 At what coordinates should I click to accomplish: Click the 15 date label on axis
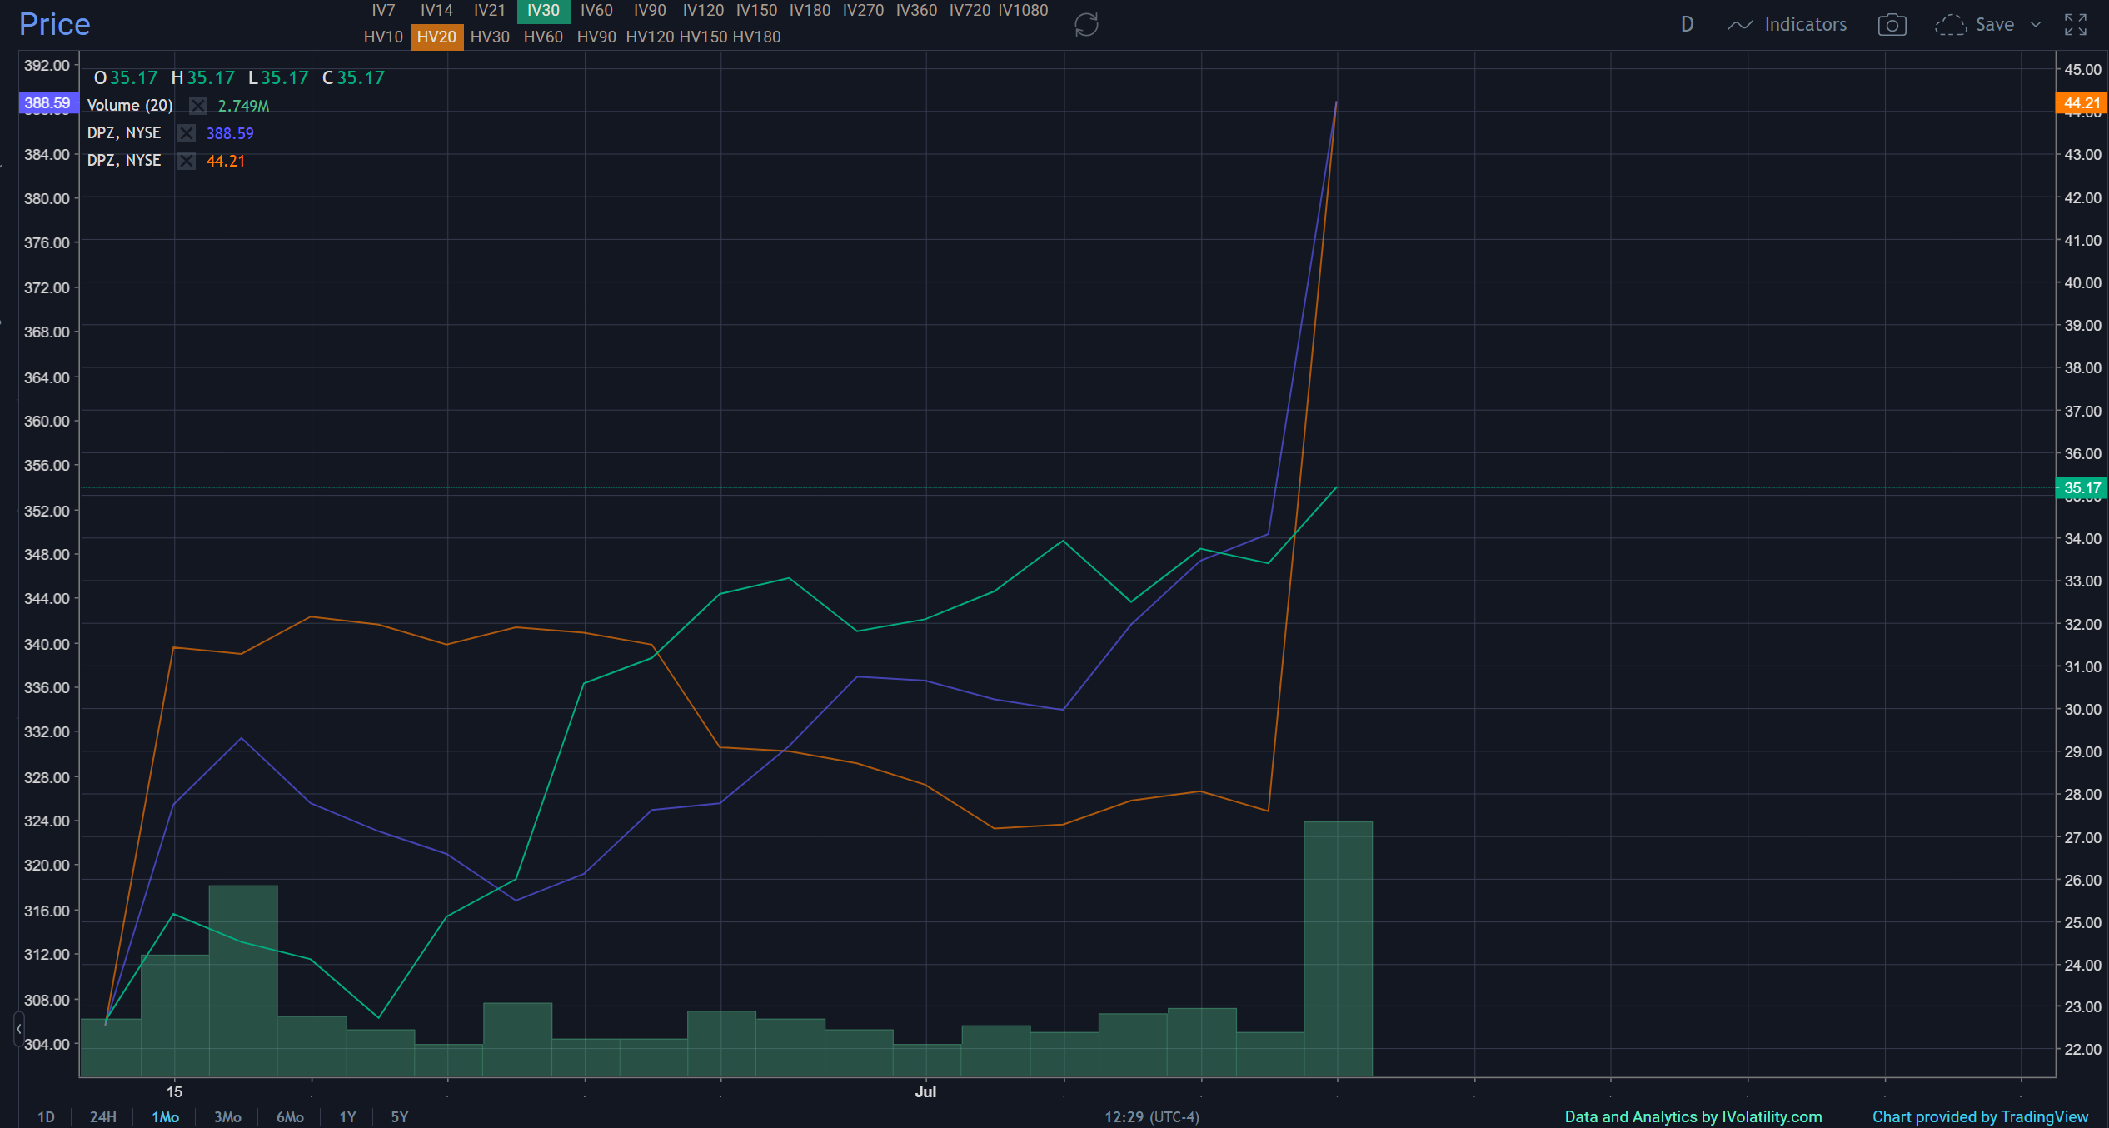(174, 1092)
